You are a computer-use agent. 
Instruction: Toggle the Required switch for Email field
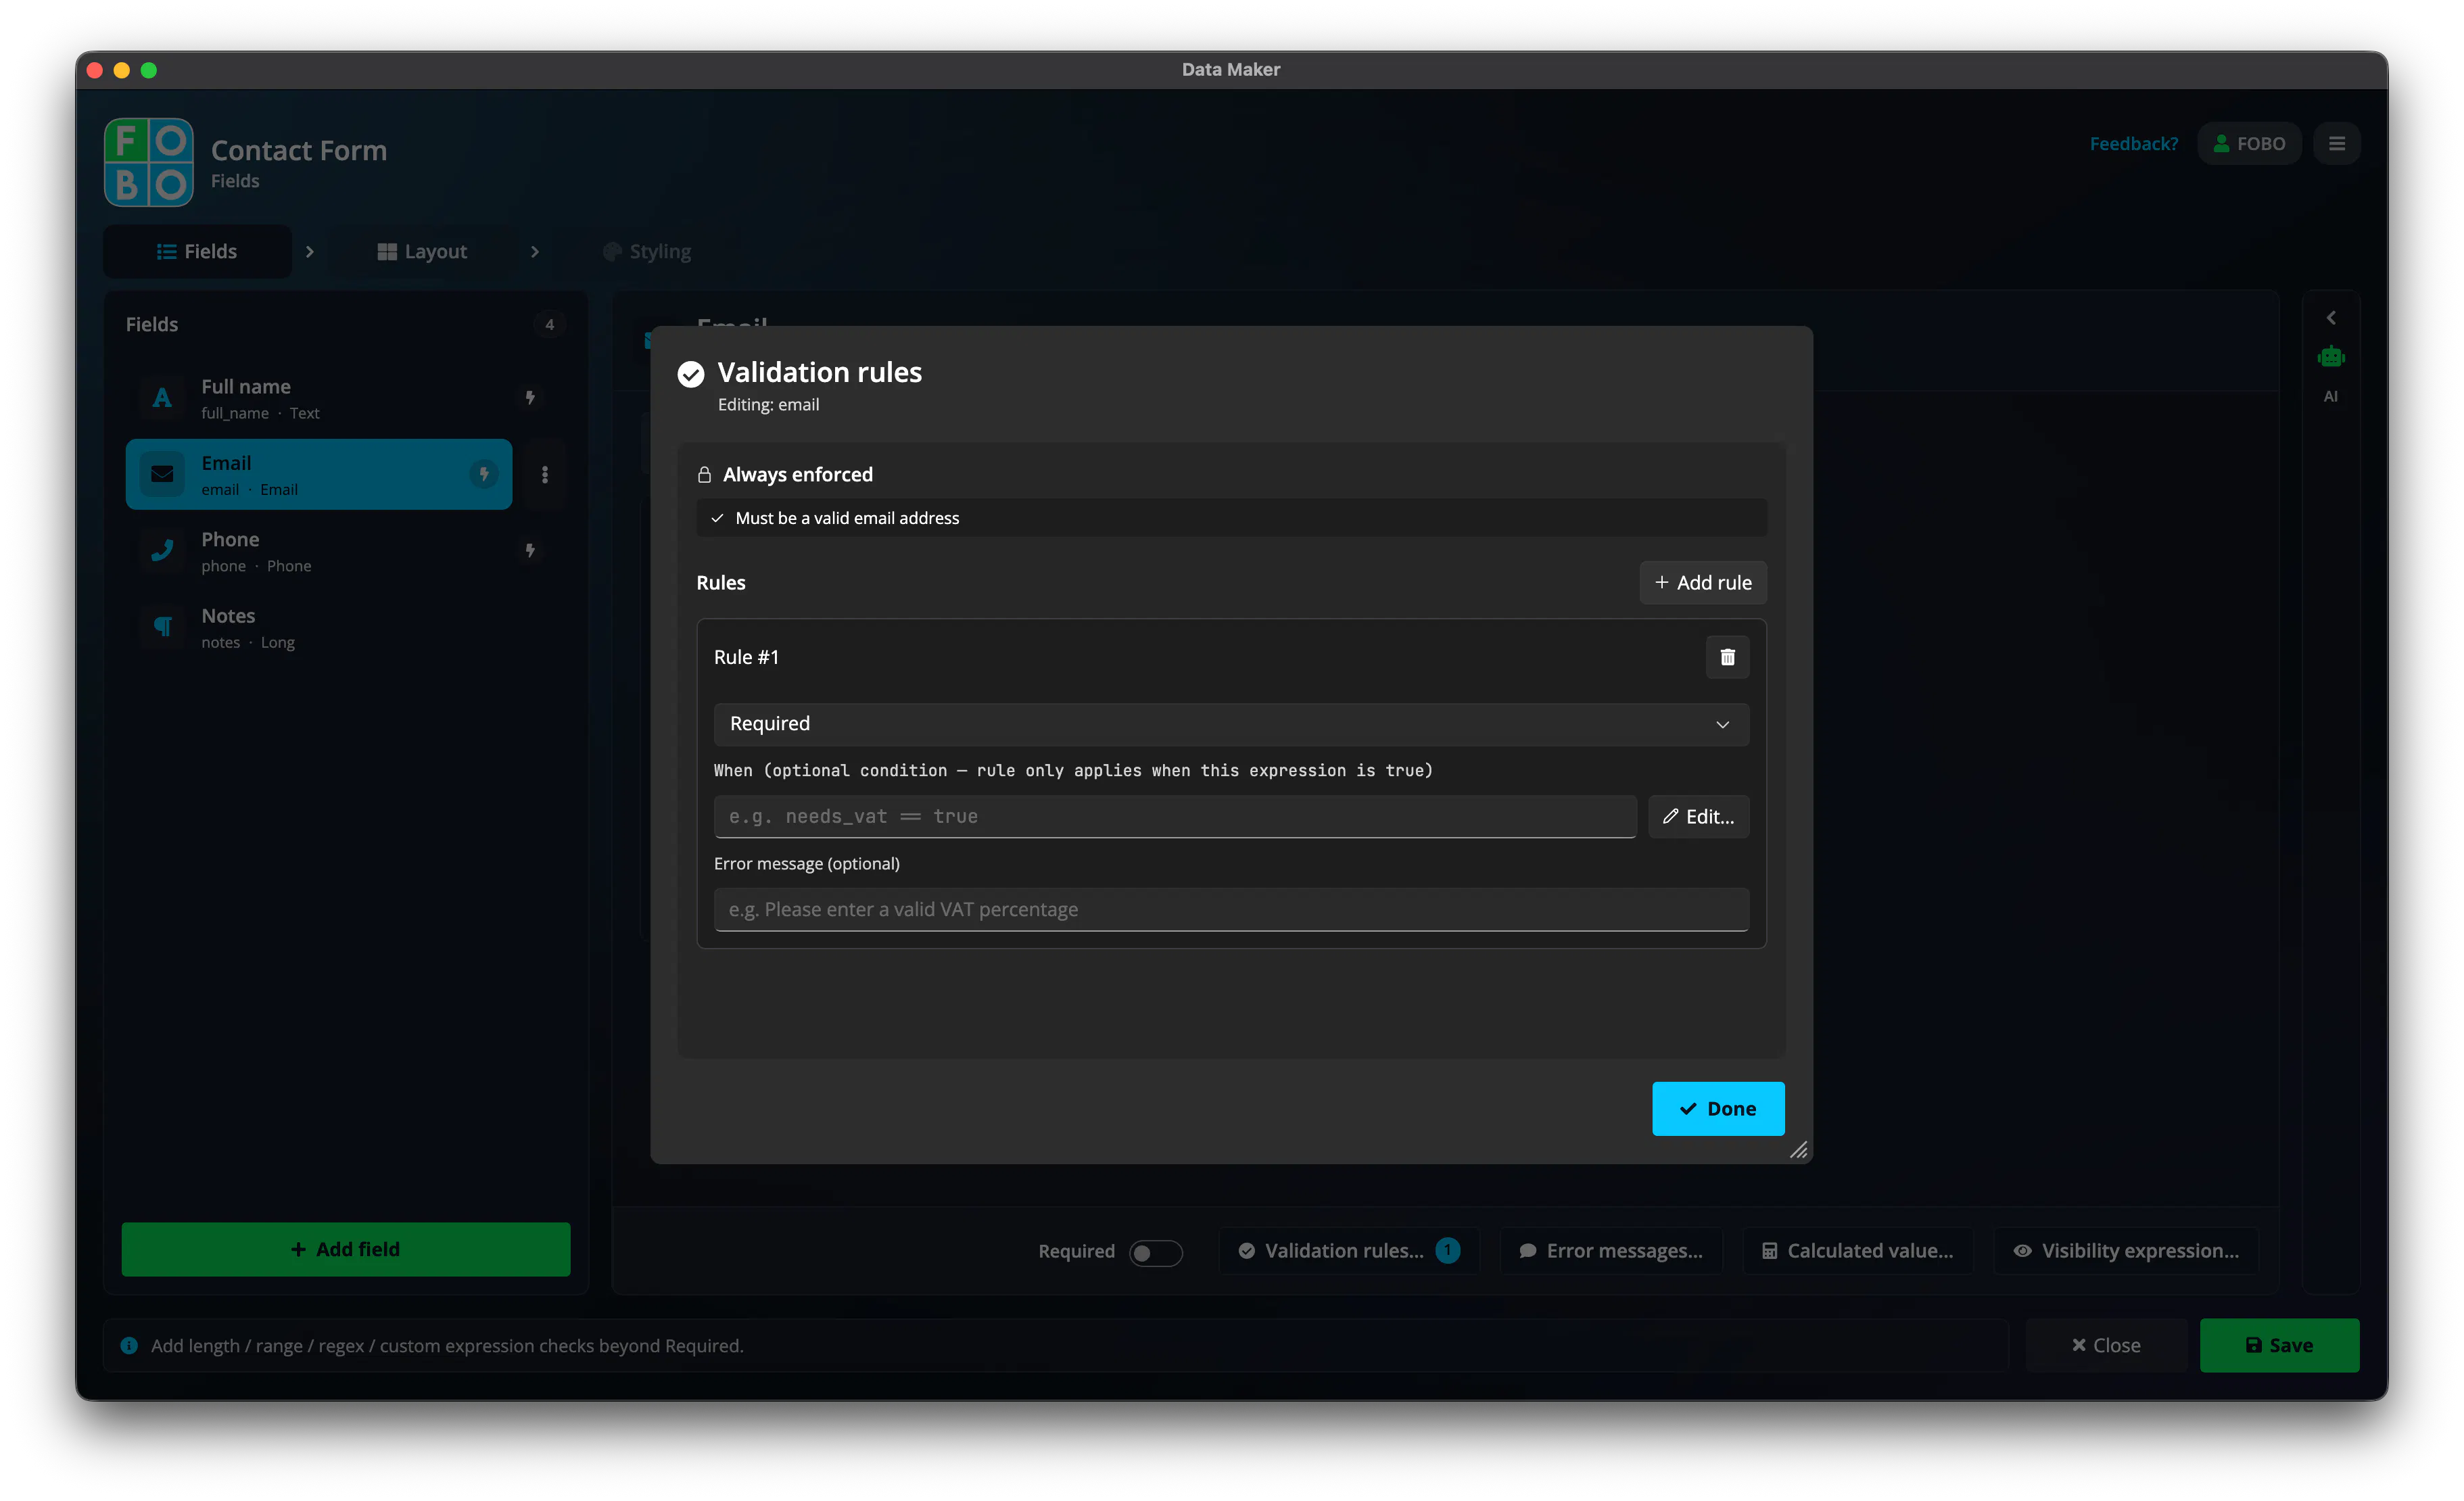(1155, 1252)
